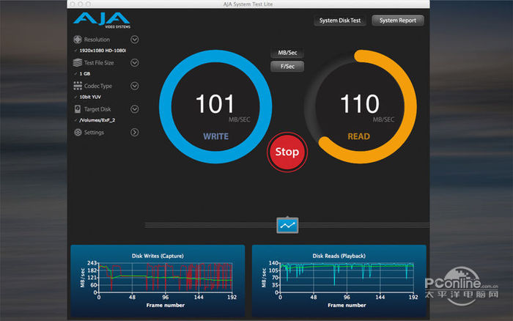
Task: Click the blue WRITE speed gauge
Action: [x=215, y=104]
